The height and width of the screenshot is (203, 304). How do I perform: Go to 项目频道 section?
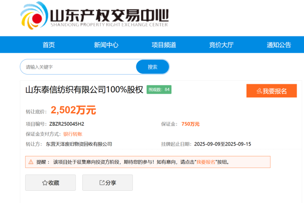click(x=164, y=45)
